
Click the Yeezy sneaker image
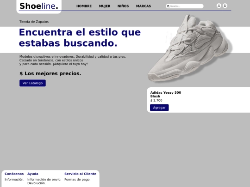tap(190, 48)
